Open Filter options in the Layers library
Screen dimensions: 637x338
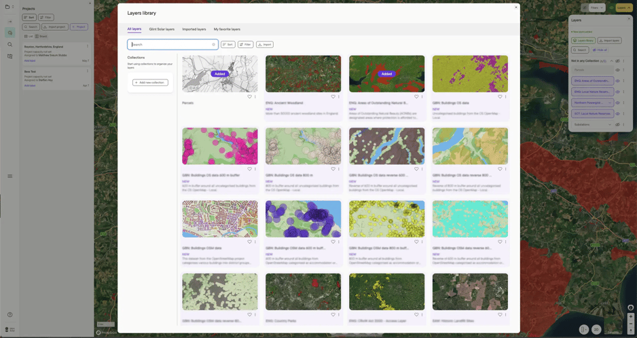pyautogui.click(x=245, y=45)
